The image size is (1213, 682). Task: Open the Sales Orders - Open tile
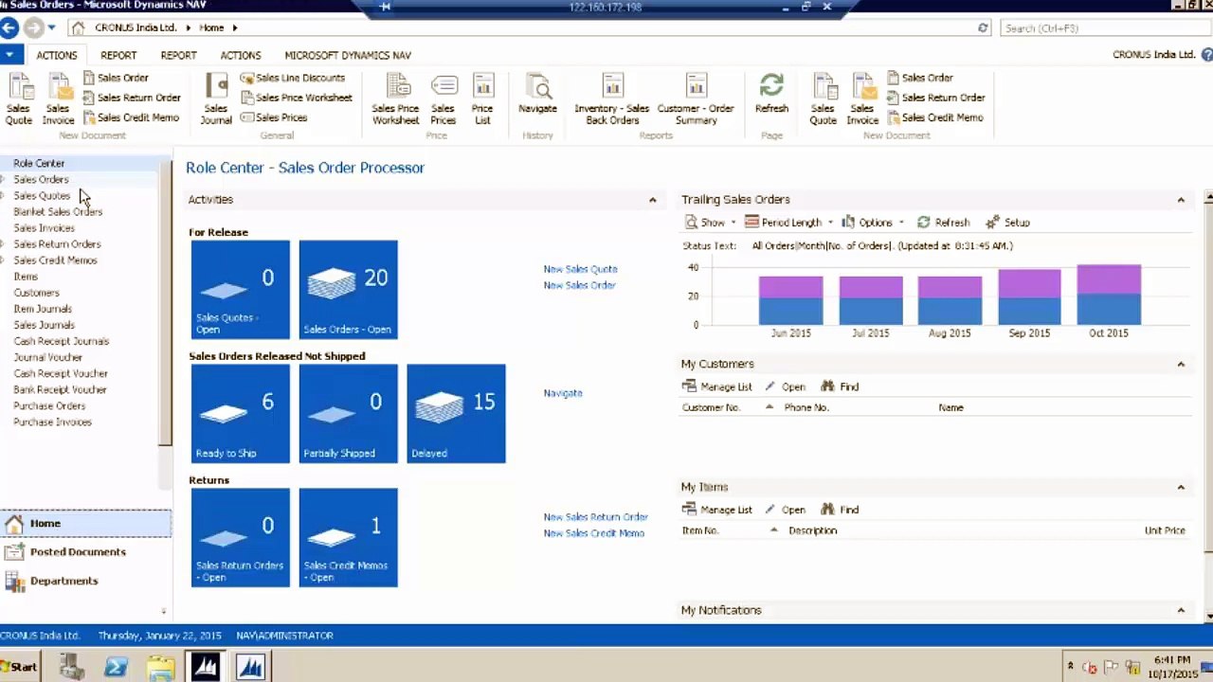(x=348, y=289)
